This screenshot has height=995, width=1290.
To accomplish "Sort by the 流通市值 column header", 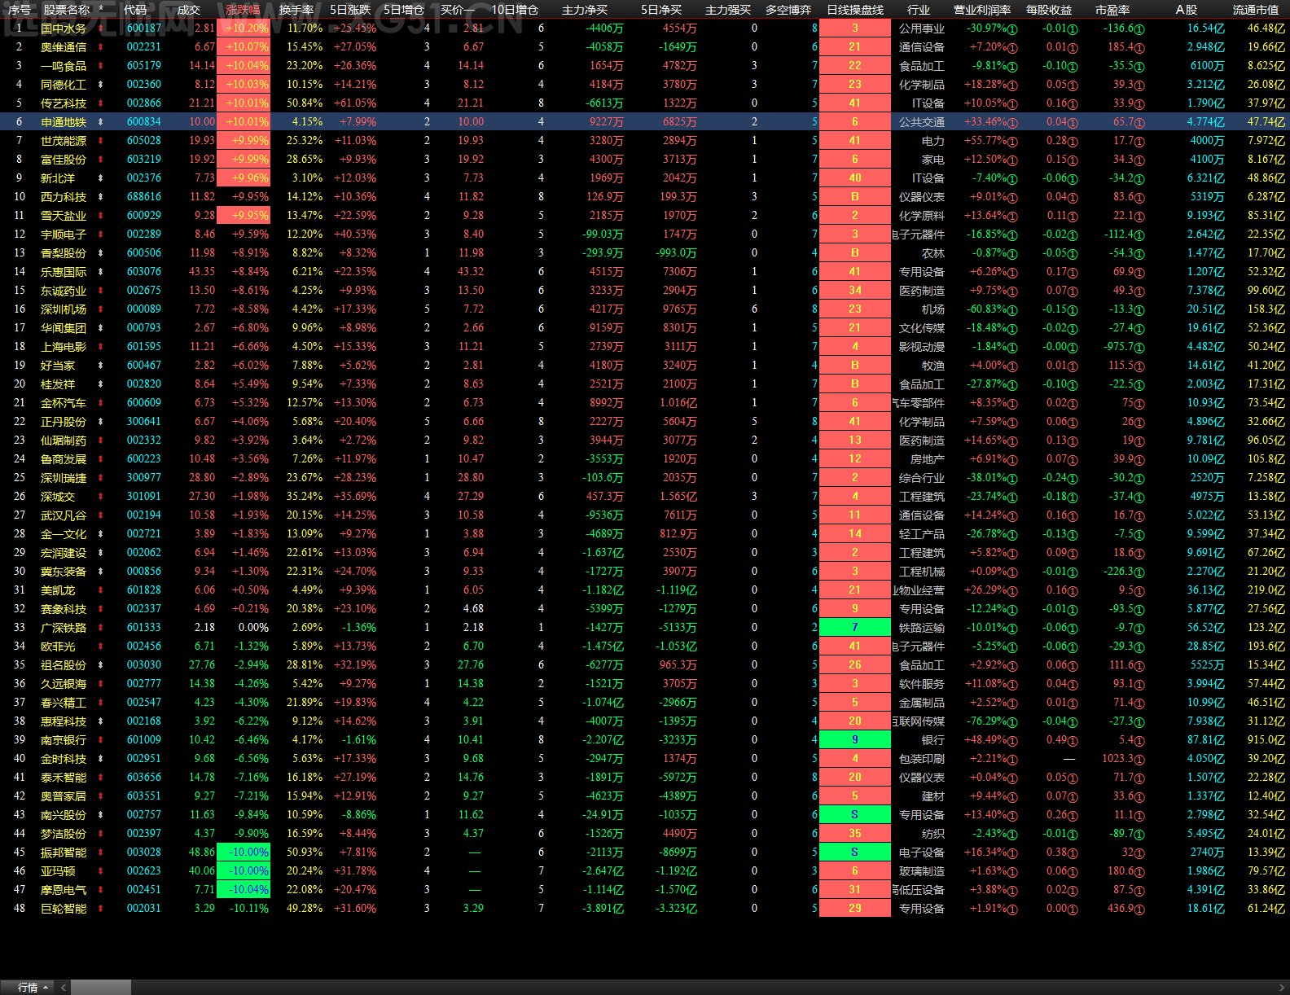I will tap(1256, 10).
